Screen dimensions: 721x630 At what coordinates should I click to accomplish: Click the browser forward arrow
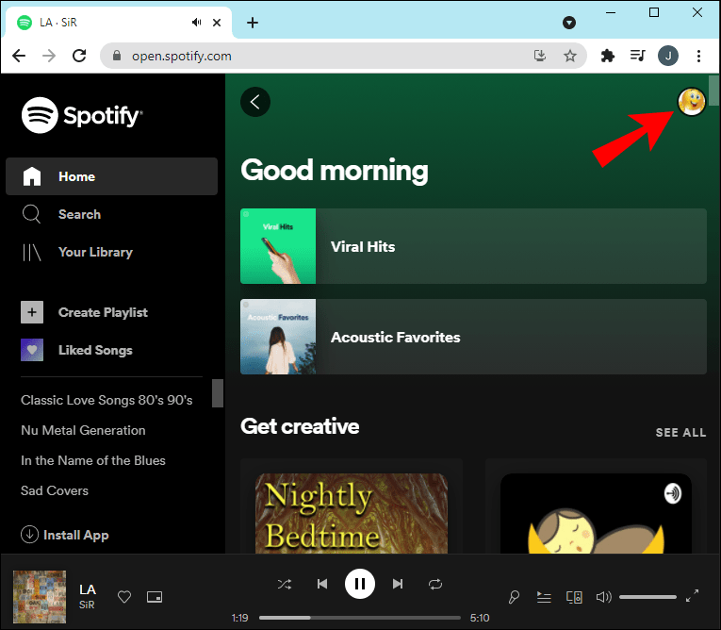(49, 56)
